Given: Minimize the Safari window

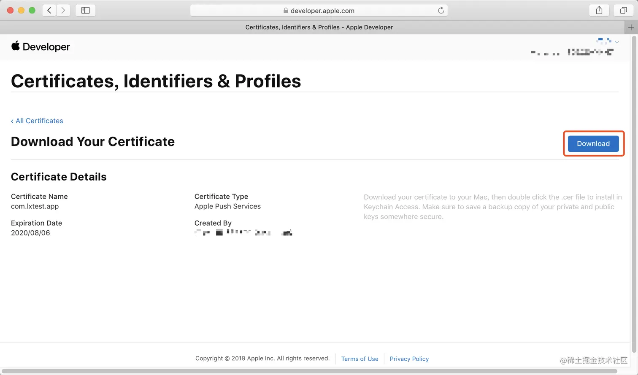Looking at the screenshot, I should coord(21,10).
